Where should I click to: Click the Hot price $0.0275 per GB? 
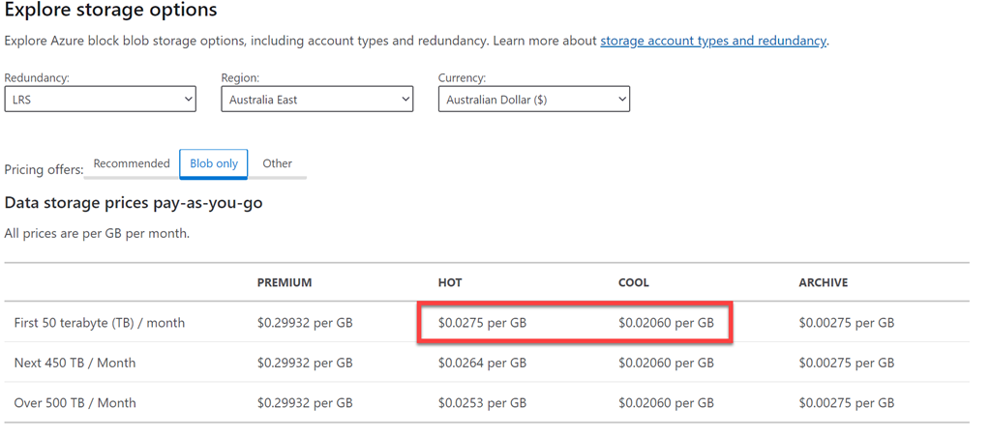tap(482, 323)
